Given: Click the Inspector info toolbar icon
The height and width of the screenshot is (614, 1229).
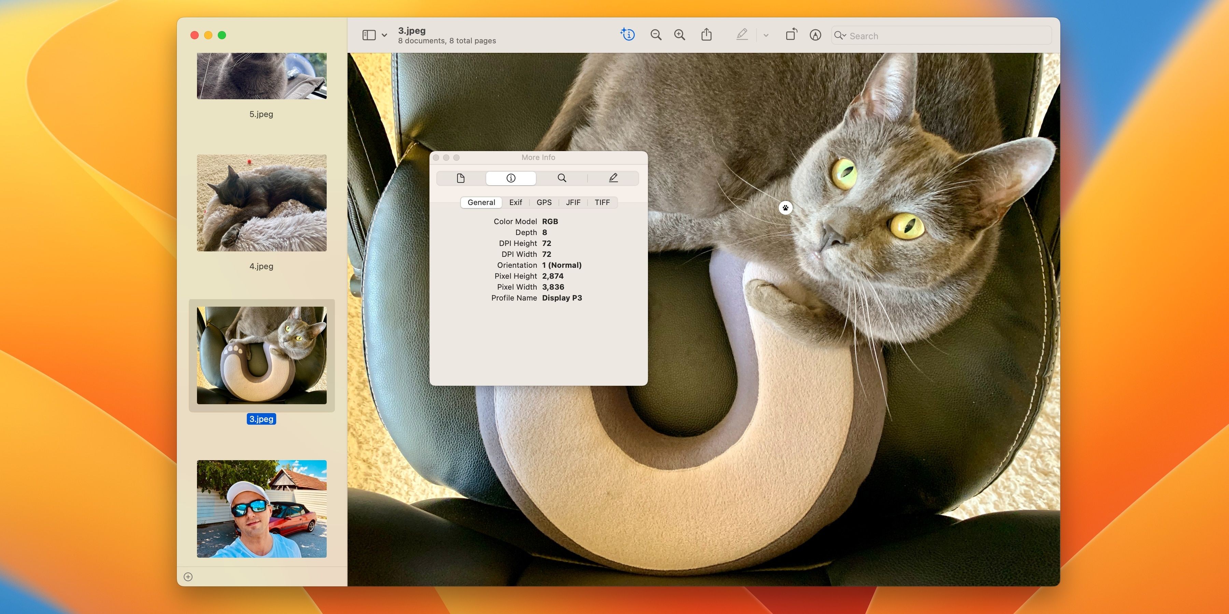Looking at the screenshot, I should (x=628, y=35).
